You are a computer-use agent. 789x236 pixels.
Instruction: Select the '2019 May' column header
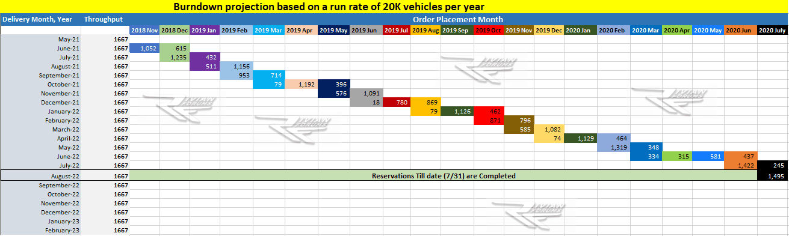333,29
